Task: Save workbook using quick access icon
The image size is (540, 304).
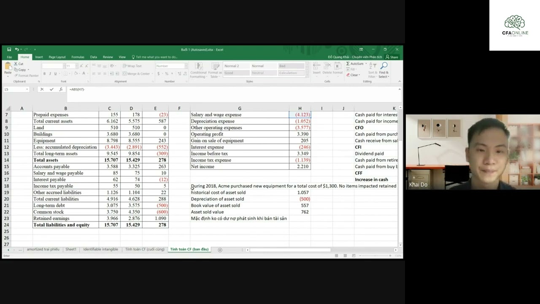Action: (x=9, y=49)
